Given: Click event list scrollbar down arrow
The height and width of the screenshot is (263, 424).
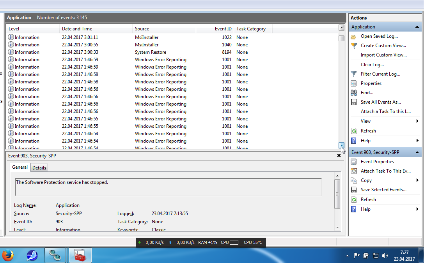Looking at the screenshot, I should pos(342,145).
